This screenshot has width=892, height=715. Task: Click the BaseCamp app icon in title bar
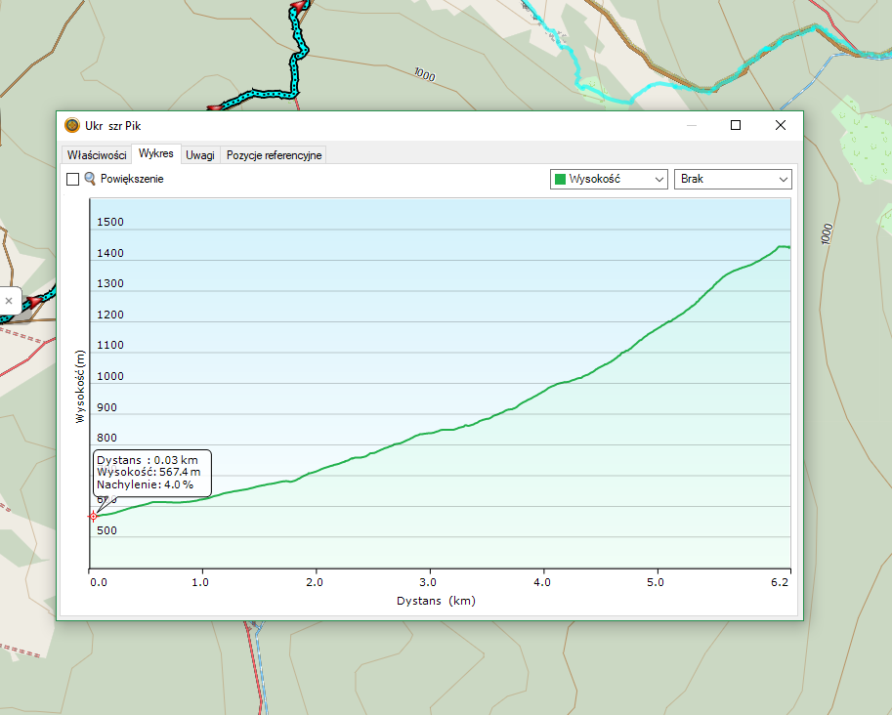[72, 125]
